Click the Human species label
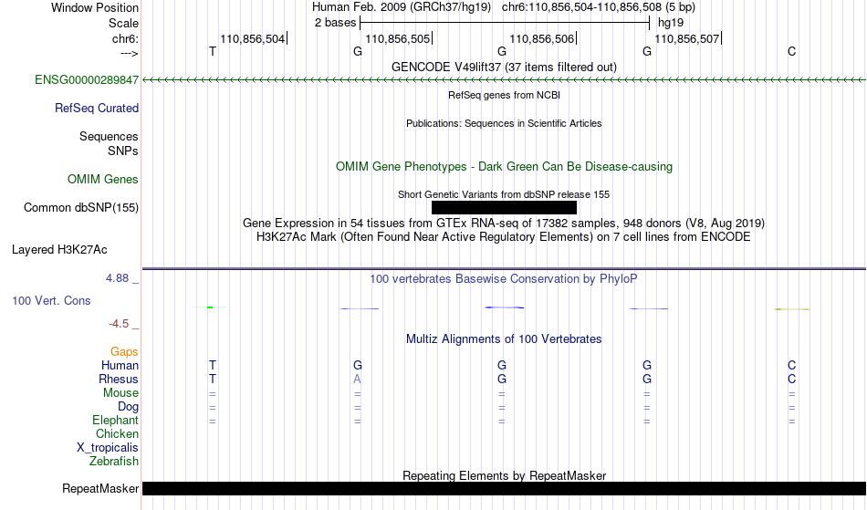The height and width of the screenshot is (510, 867). click(120, 366)
